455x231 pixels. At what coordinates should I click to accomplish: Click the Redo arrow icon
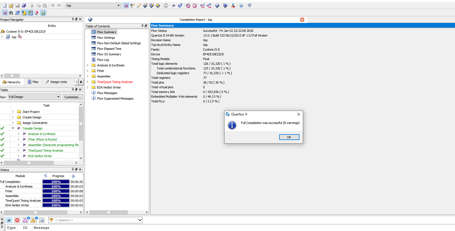pyautogui.click(x=59, y=6)
